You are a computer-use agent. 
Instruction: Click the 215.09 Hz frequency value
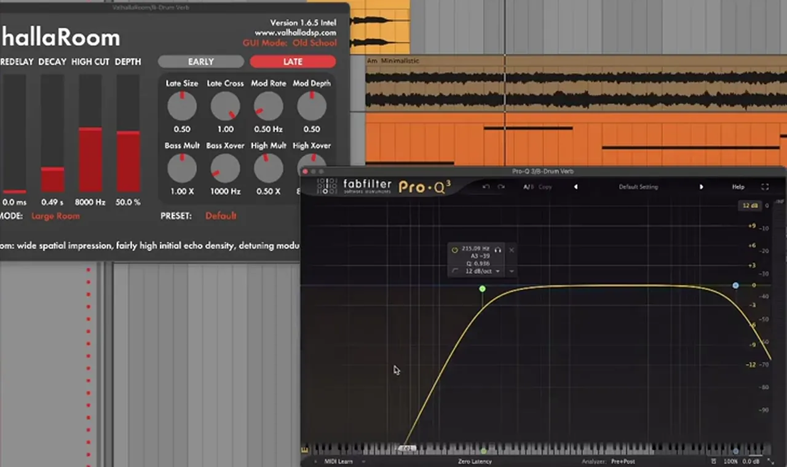[x=476, y=249]
